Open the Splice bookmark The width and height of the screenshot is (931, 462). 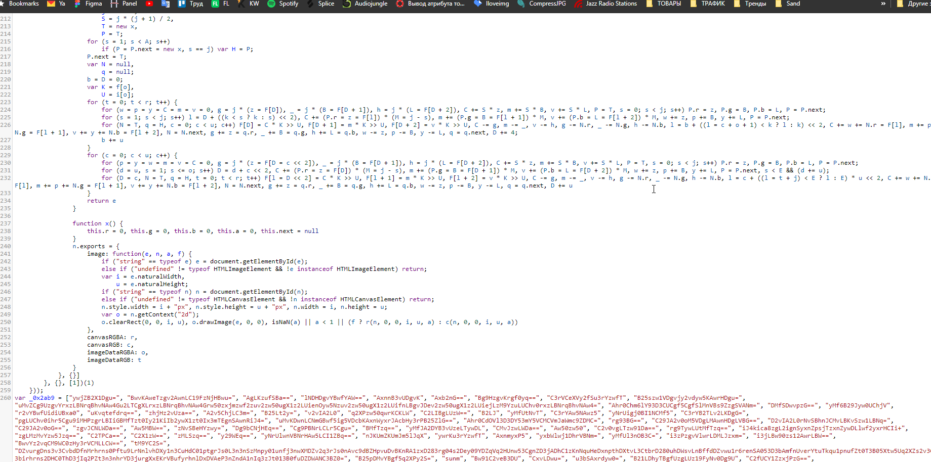pyautogui.click(x=320, y=4)
